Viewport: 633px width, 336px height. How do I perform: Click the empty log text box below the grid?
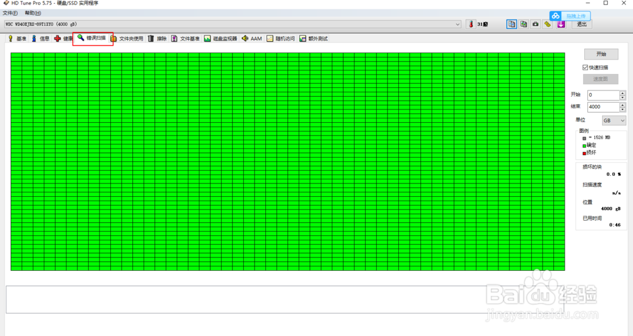click(285, 299)
